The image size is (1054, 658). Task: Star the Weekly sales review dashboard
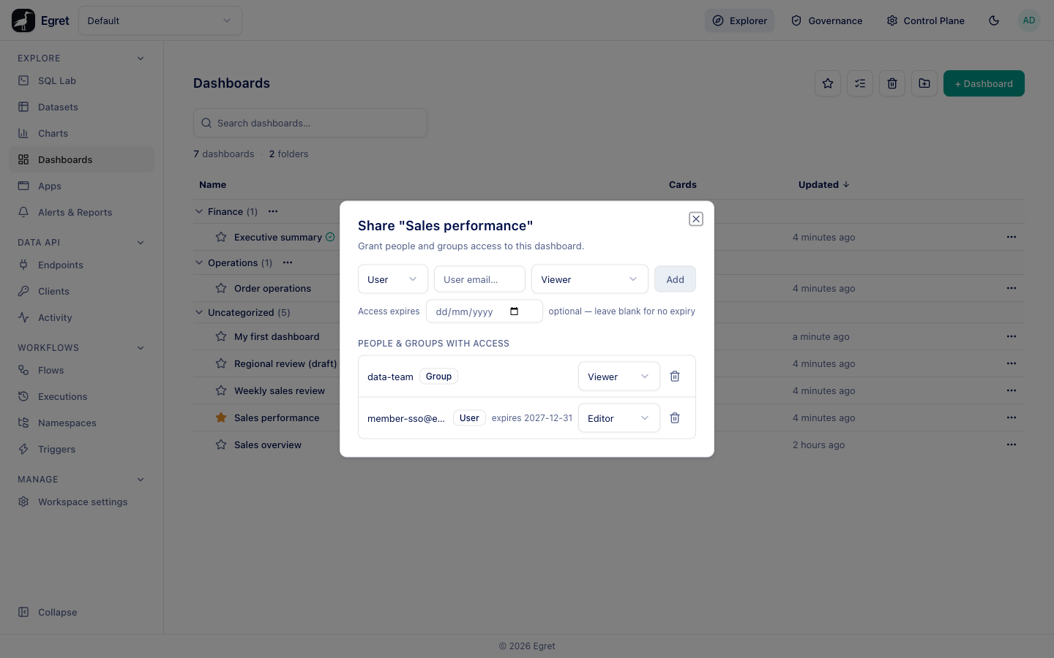point(221,390)
